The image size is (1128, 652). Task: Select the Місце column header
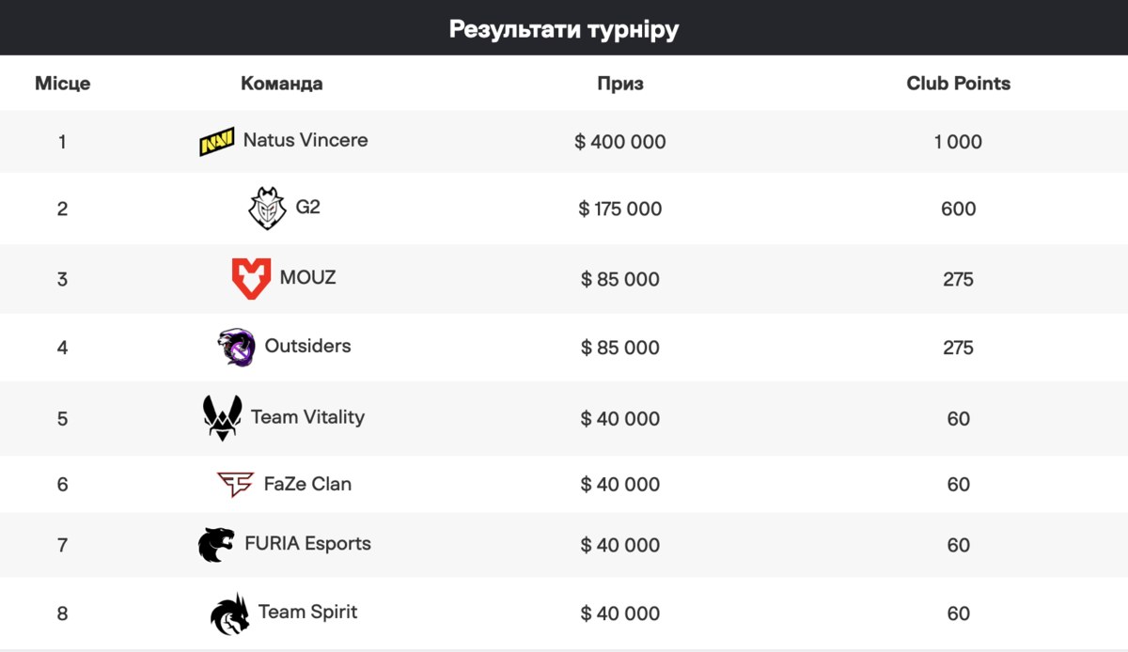click(63, 84)
